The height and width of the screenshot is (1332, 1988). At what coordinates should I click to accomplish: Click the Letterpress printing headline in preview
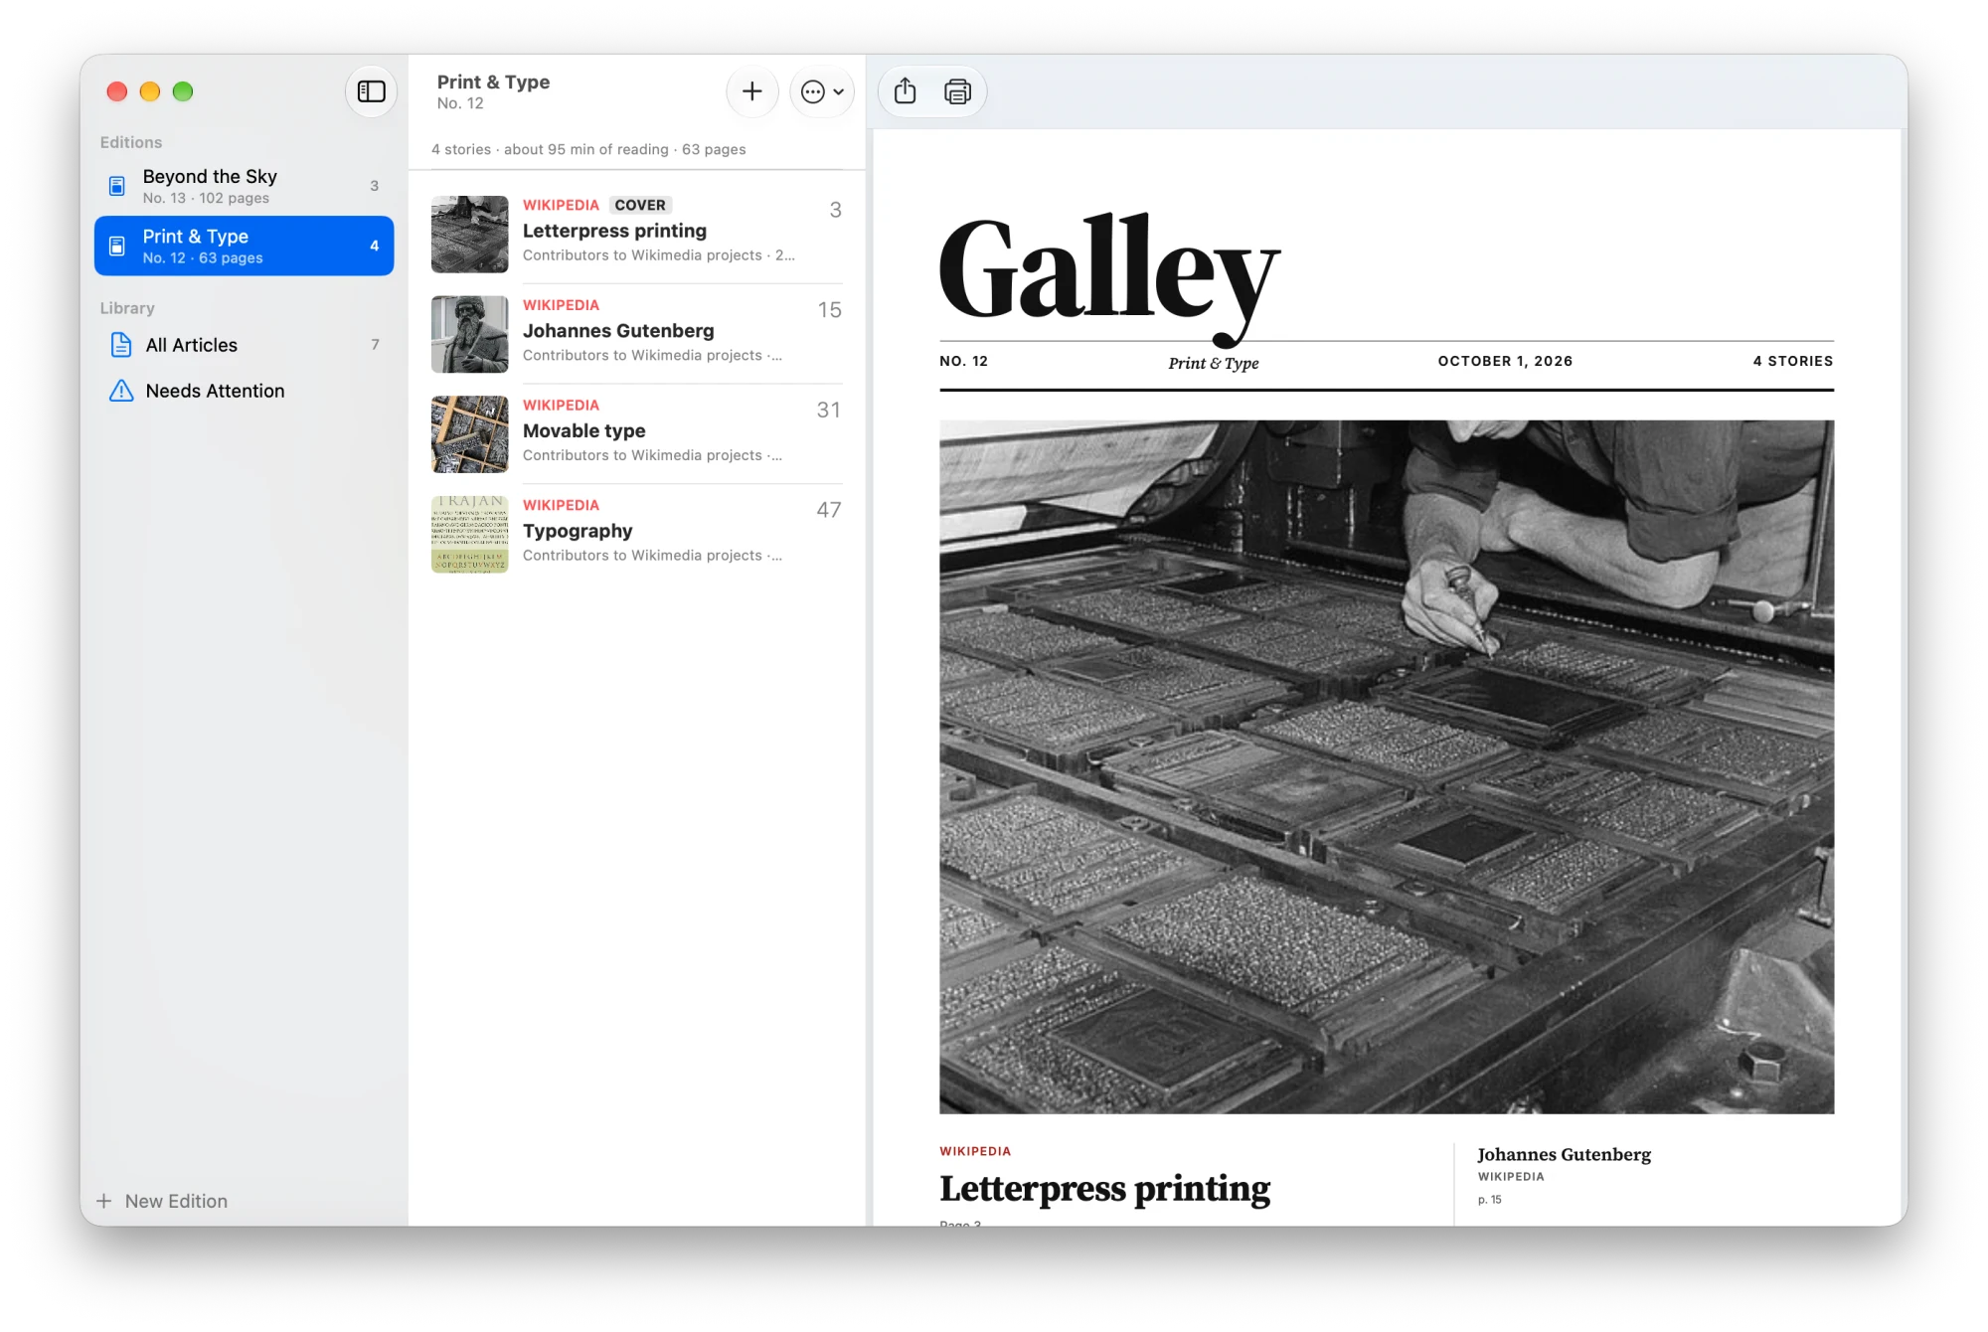point(1104,1189)
